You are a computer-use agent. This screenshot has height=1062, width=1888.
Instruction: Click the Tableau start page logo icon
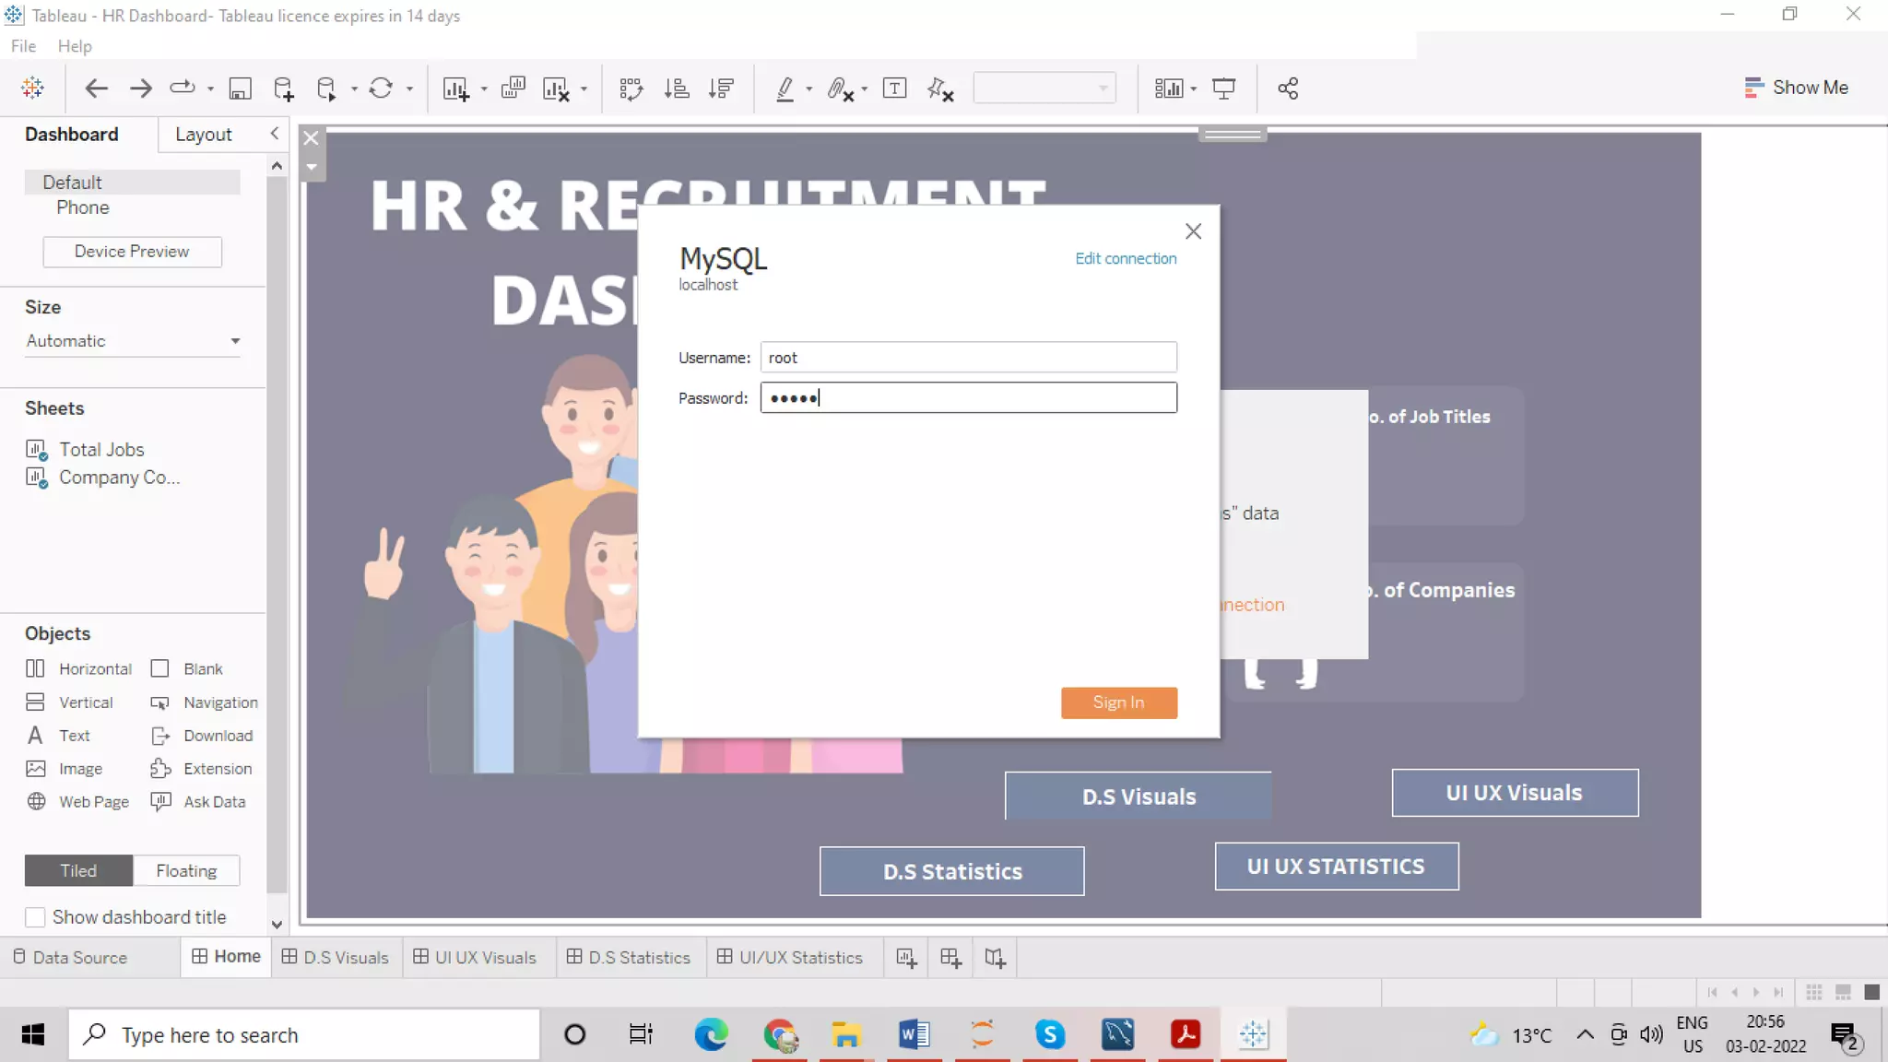tap(32, 88)
